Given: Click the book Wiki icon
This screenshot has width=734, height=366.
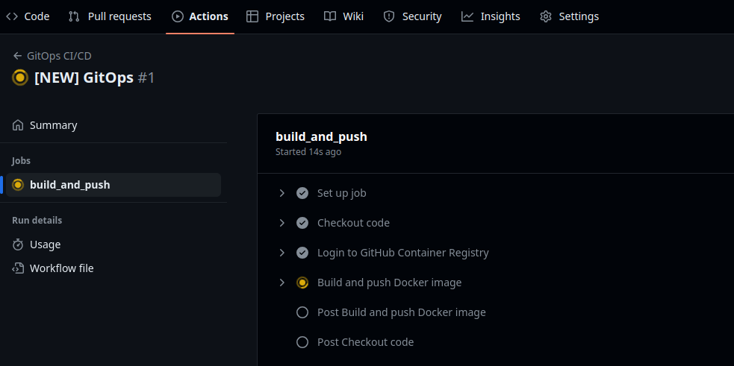Looking at the screenshot, I should [330, 16].
